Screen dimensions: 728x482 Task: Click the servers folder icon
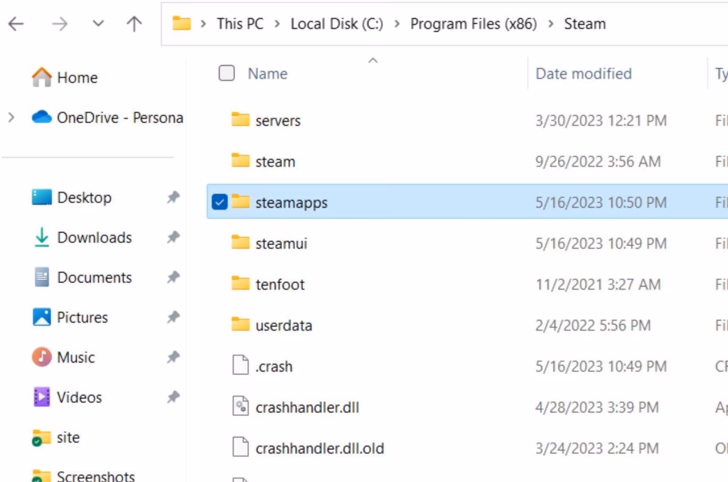[241, 120]
